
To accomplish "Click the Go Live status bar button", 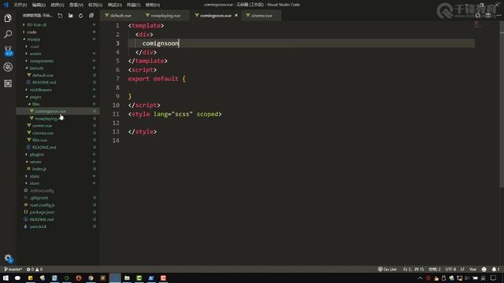I will click(387, 269).
